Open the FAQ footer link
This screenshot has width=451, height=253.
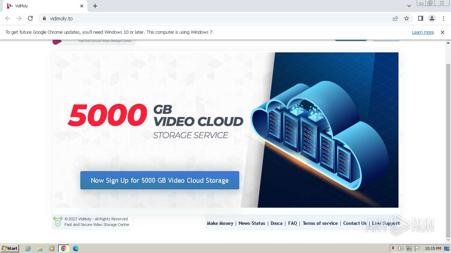(292, 223)
